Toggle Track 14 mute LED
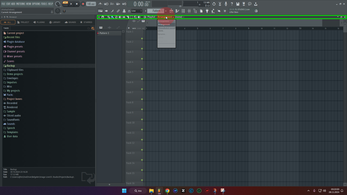The width and height of the screenshot is (347, 195). click(x=142, y=170)
